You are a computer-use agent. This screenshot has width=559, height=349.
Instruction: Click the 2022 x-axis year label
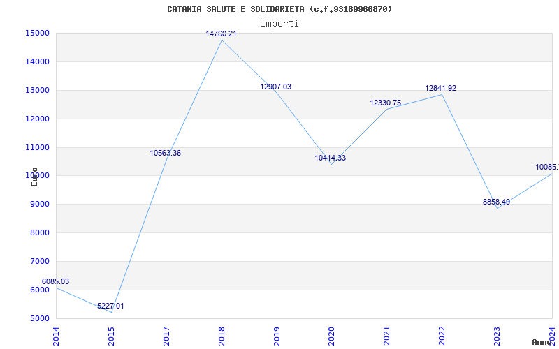(x=442, y=336)
